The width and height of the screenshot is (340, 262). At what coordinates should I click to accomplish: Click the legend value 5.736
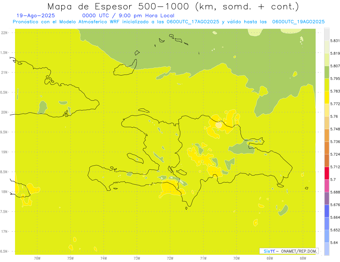335,142
